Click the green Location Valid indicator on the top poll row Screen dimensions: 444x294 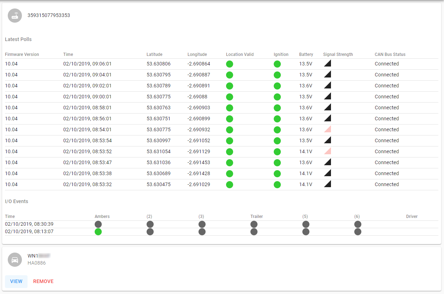pos(230,64)
